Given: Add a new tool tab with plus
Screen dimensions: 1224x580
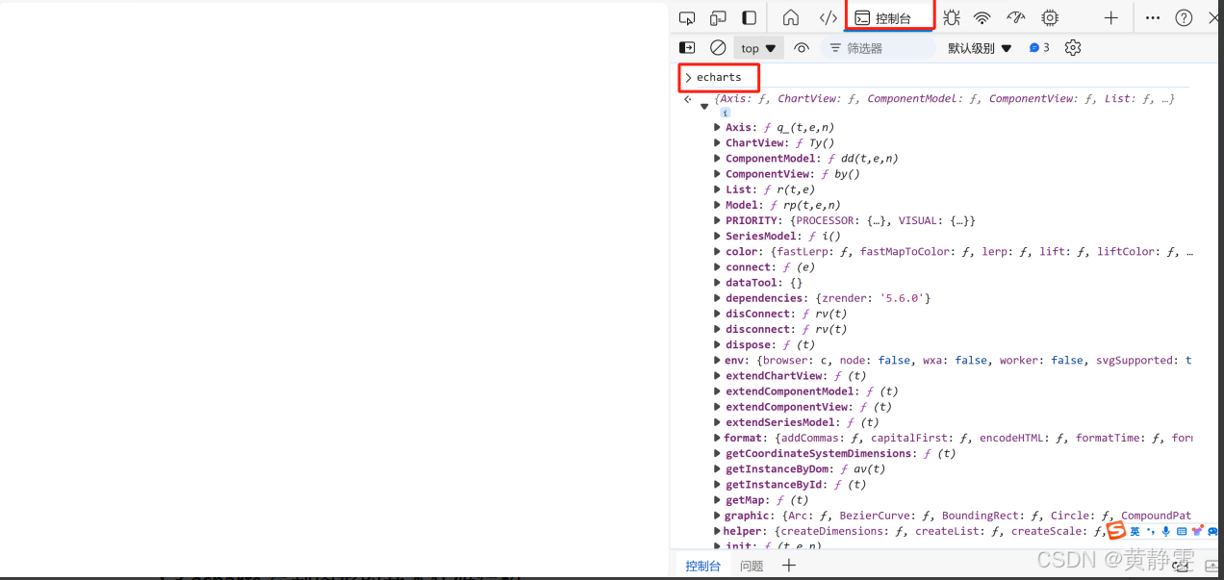Looking at the screenshot, I should 1110,17.
